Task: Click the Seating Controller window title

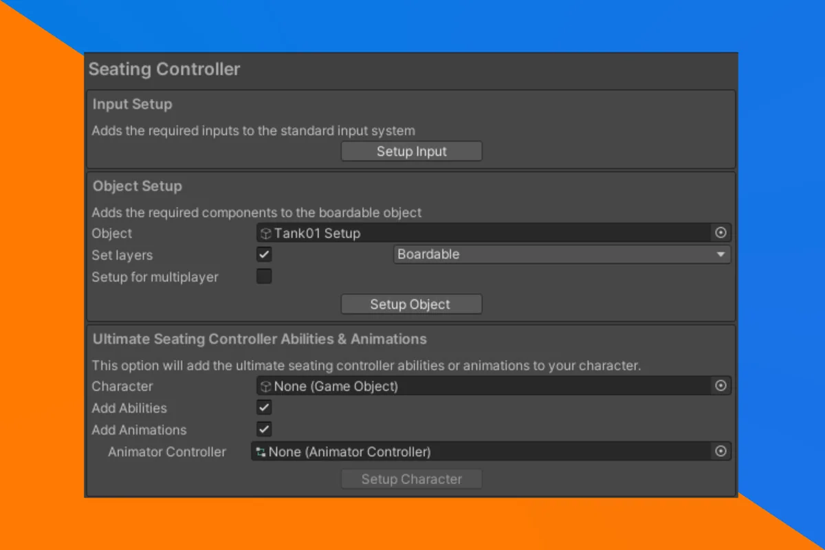Action: (x=164, y=69)
